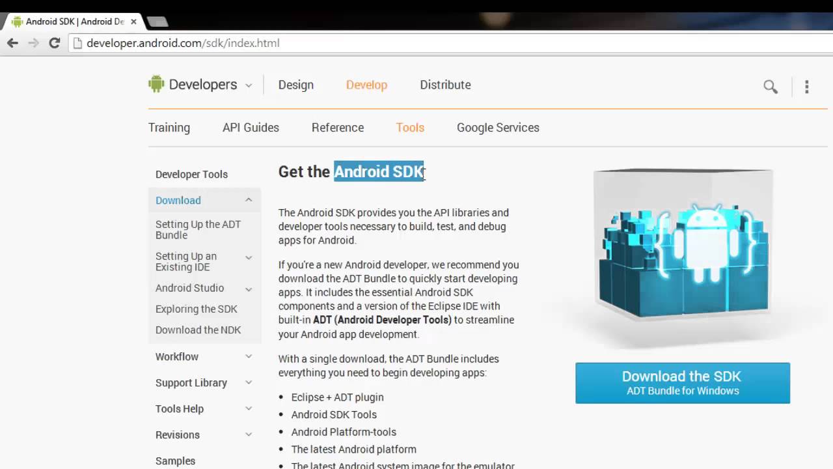Viewport: 833px width, 469px height.
Task: Close the Android SDK browser tab
Action: [133, 21]
